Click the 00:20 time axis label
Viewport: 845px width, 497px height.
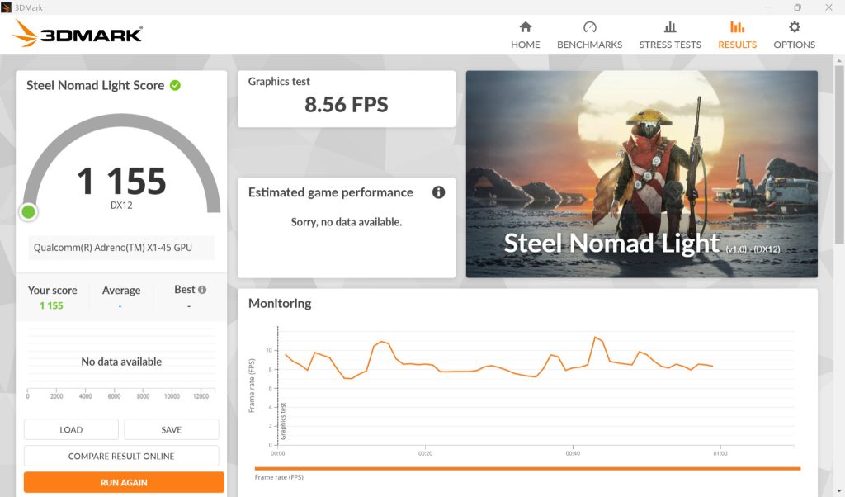click(x=425, y=453)
